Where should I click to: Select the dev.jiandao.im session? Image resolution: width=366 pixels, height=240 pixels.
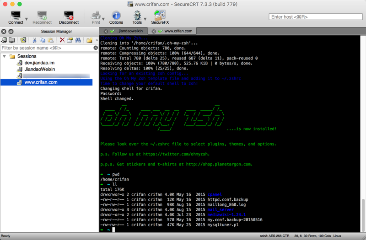click(39, 63)
